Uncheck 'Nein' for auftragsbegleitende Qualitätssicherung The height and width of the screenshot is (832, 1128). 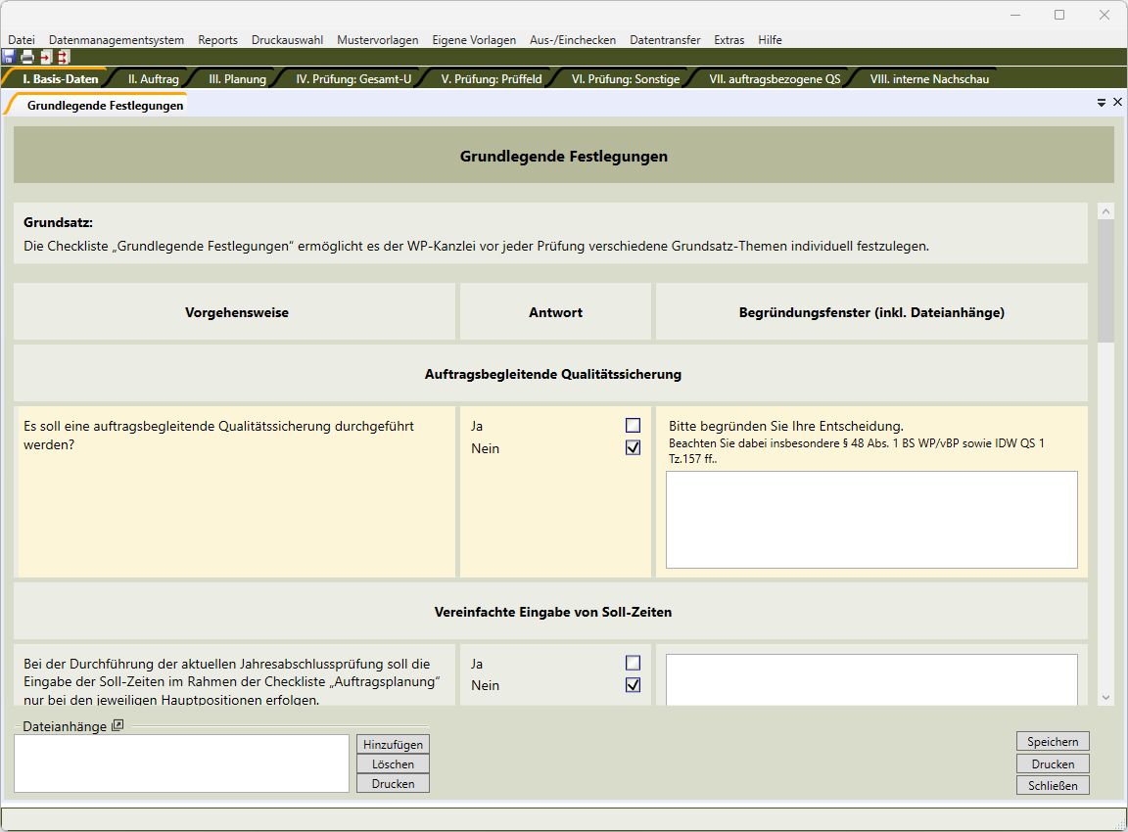[633, 448]
